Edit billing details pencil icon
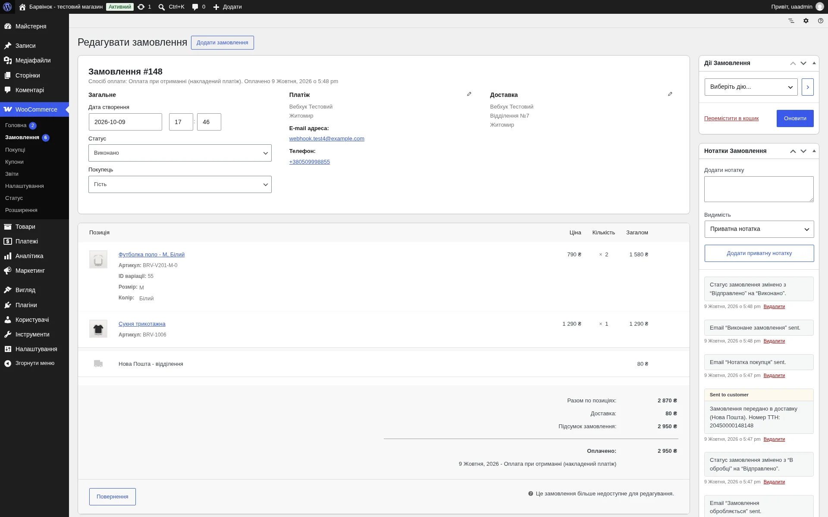 point(469,94)
